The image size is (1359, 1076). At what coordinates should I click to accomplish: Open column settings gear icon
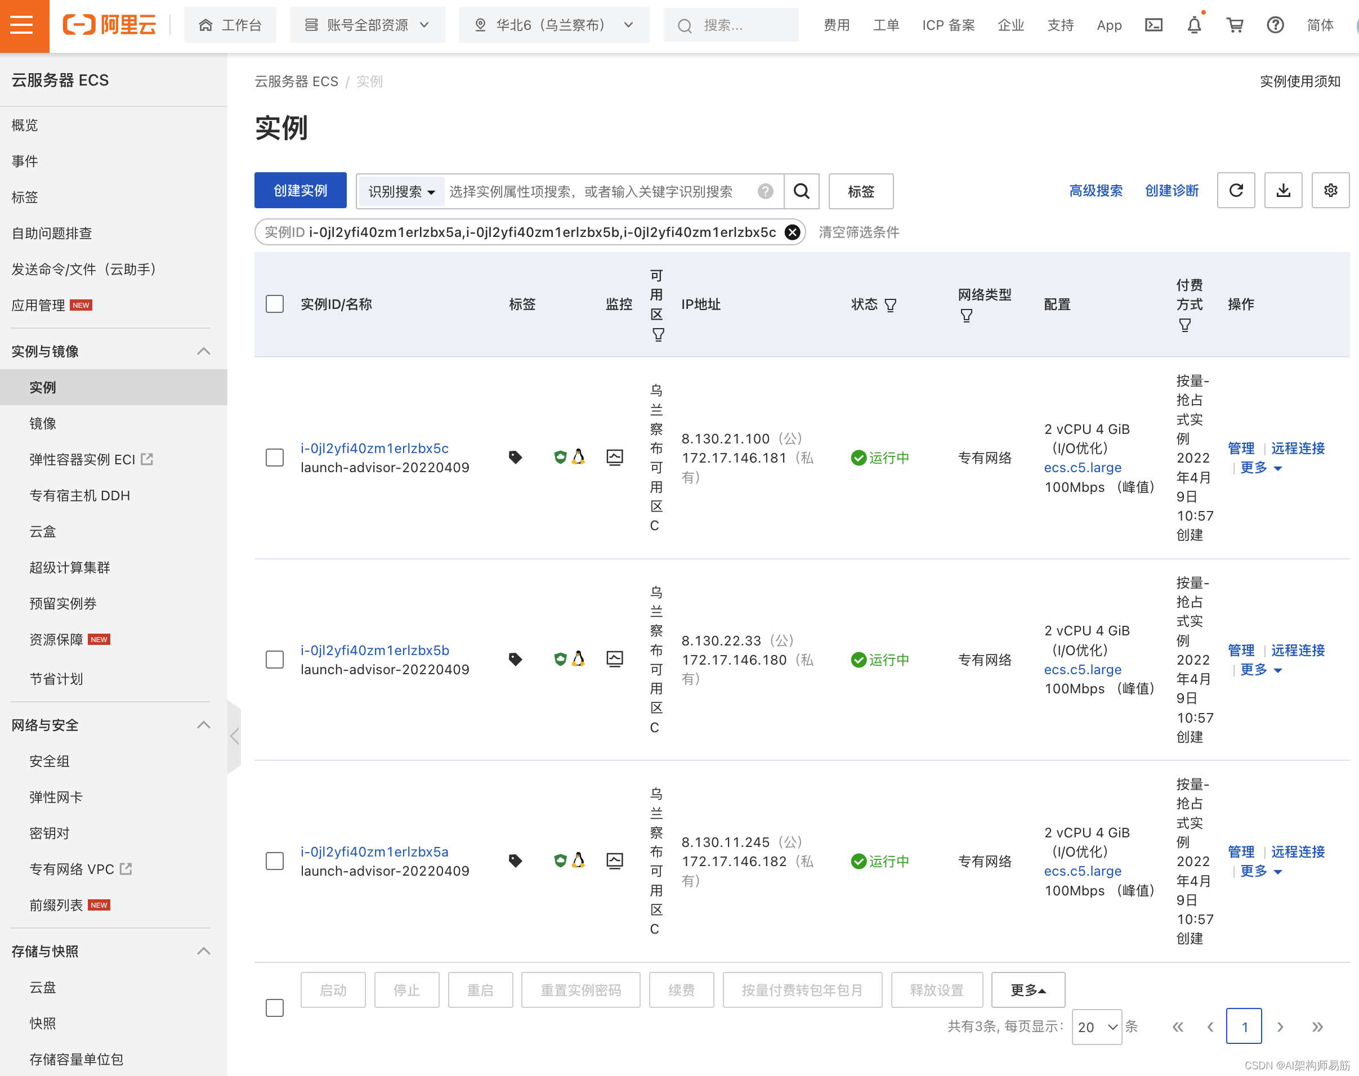1330,190
